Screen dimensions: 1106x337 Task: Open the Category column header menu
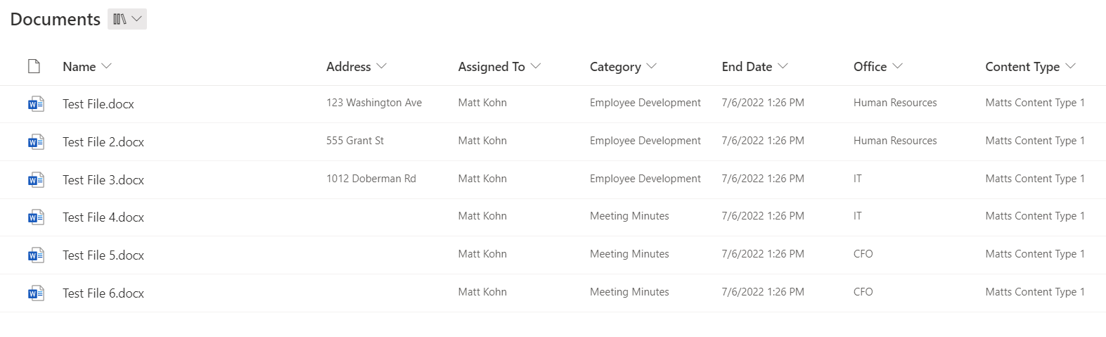(623, 66)
